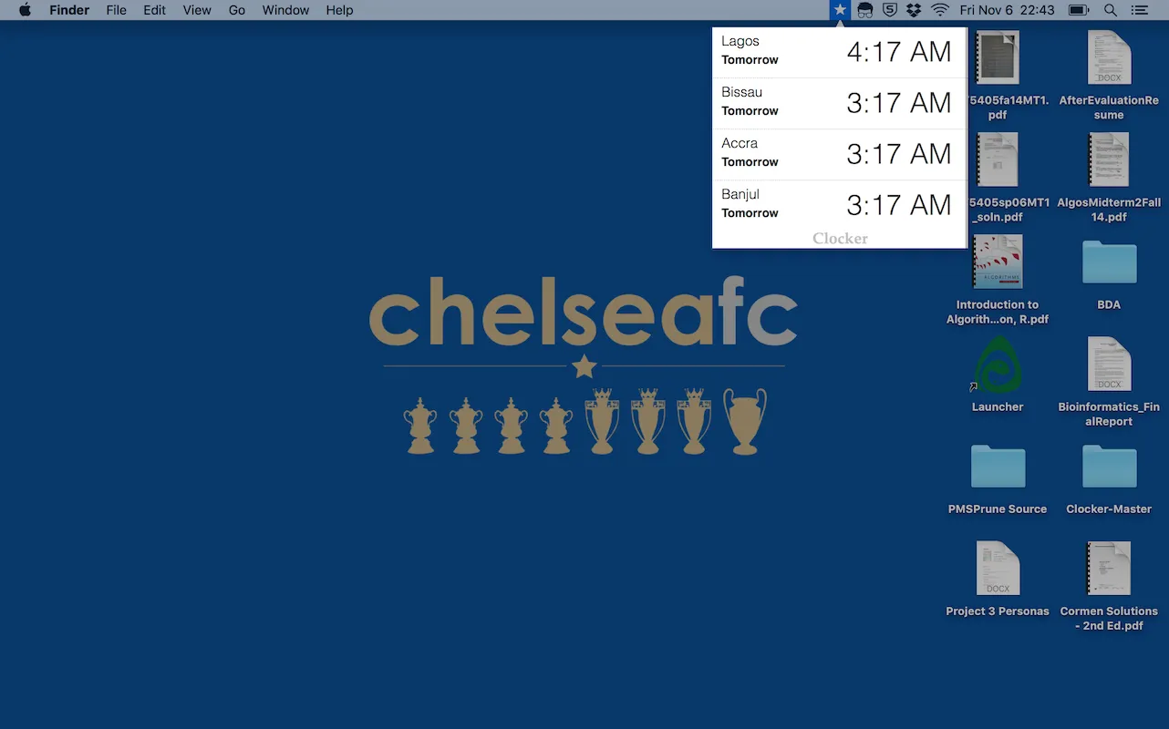Click the Clocker title at popover bottom
Image resolution: width=1169 pixels, height=729 pixels.
coord(840,239)
